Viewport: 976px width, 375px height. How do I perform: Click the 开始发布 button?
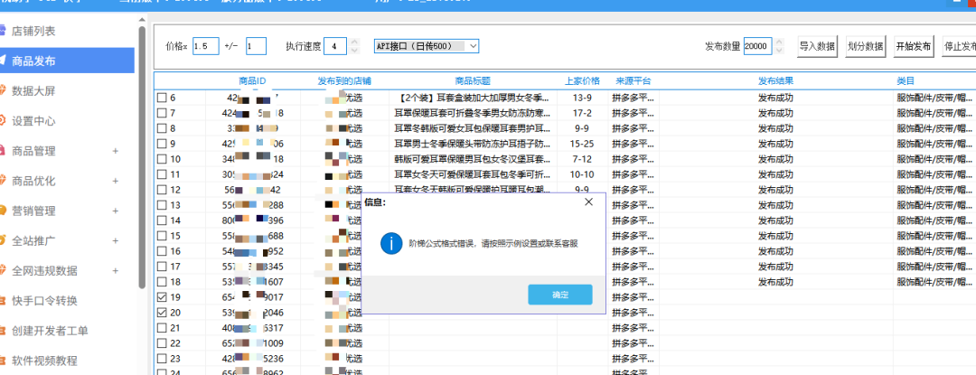click(914, 47)
